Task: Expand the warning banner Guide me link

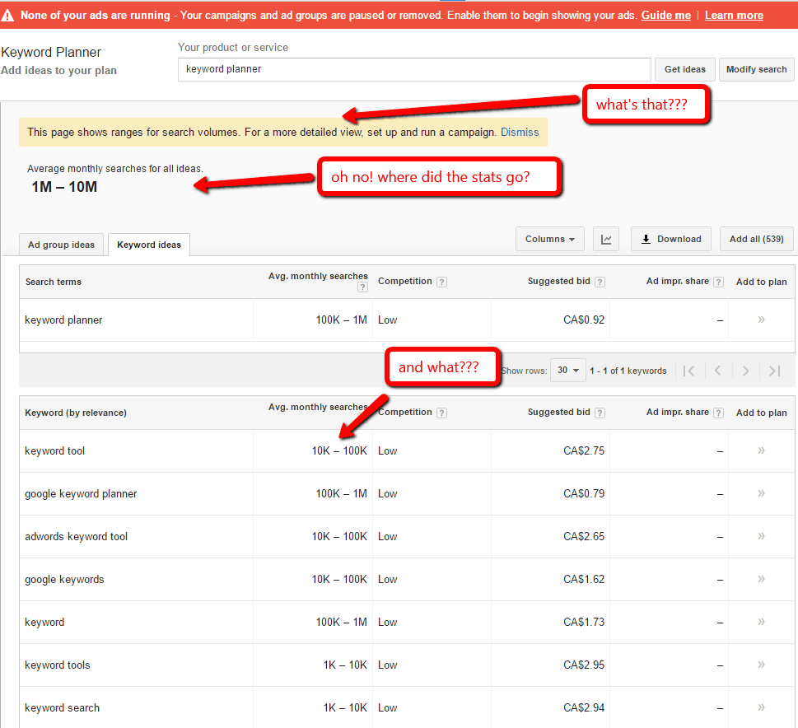Action: pos(665,15)
